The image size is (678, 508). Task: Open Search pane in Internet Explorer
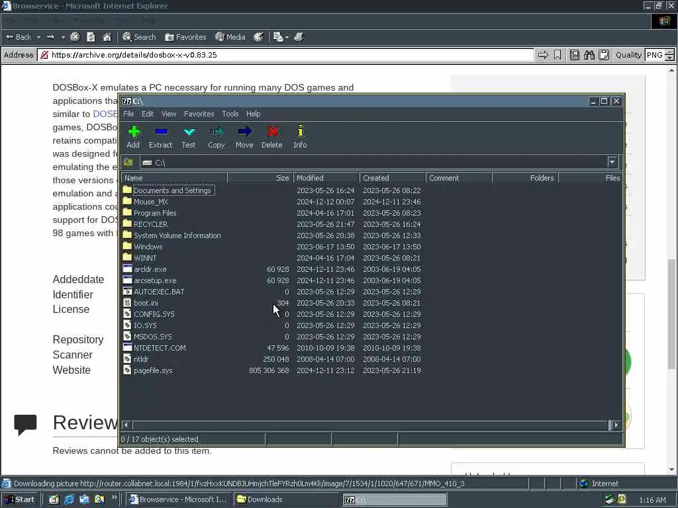coord(139,37)
